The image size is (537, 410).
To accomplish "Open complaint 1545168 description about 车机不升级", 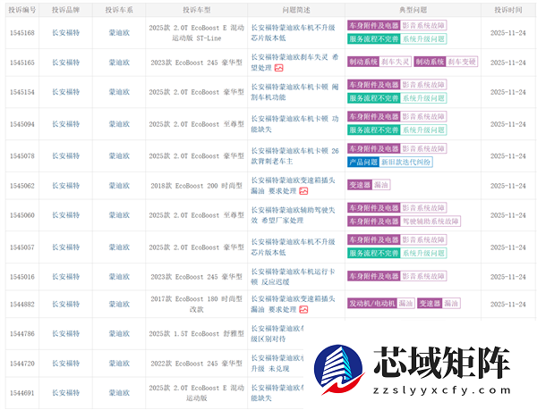I will 294,33.
